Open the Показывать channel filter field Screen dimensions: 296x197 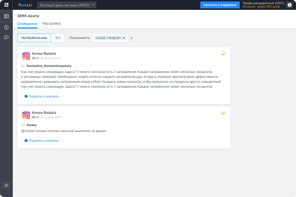pos(110,38)
